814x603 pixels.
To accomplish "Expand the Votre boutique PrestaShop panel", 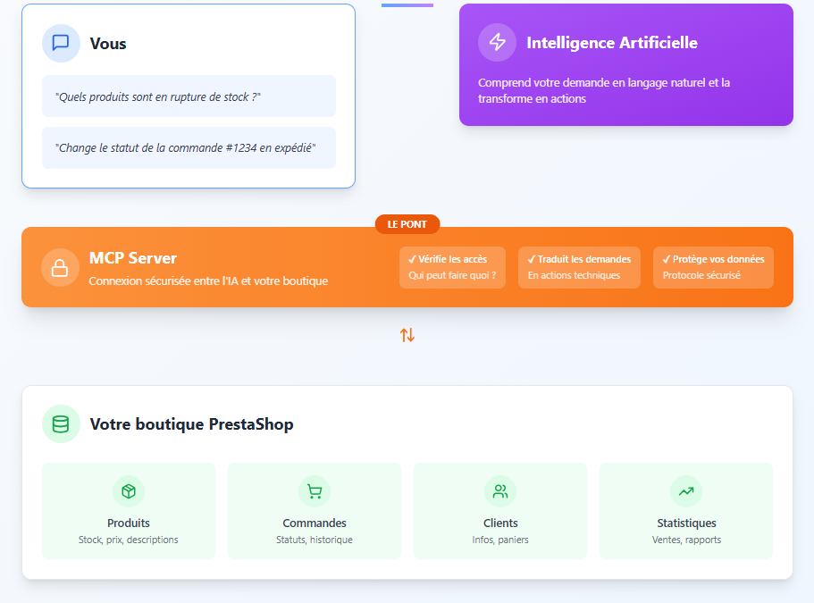I will (x=407, y=480).
